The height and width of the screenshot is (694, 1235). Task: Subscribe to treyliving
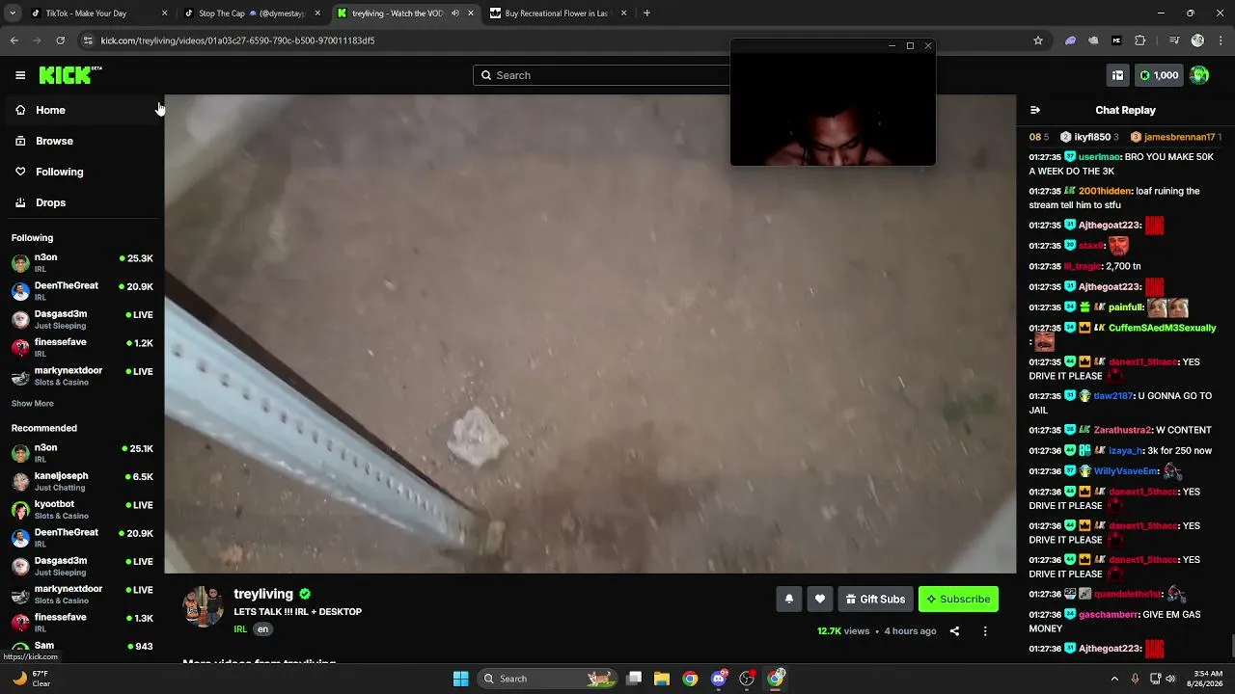point(958,600)
